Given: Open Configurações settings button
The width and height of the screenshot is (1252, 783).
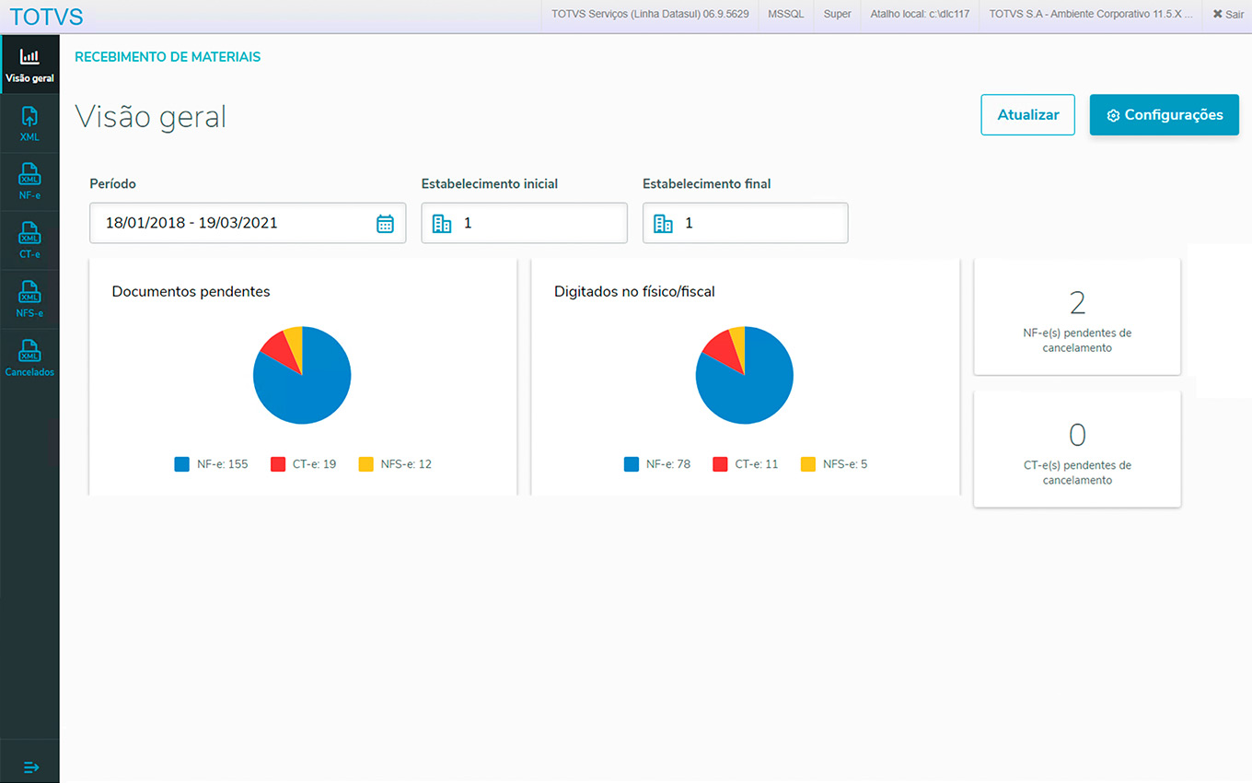Looking at the screenshot, I should point(1164,115).
